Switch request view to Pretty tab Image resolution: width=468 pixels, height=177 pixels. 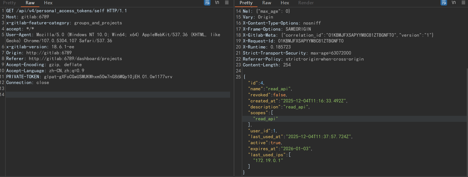coord(10,3)
